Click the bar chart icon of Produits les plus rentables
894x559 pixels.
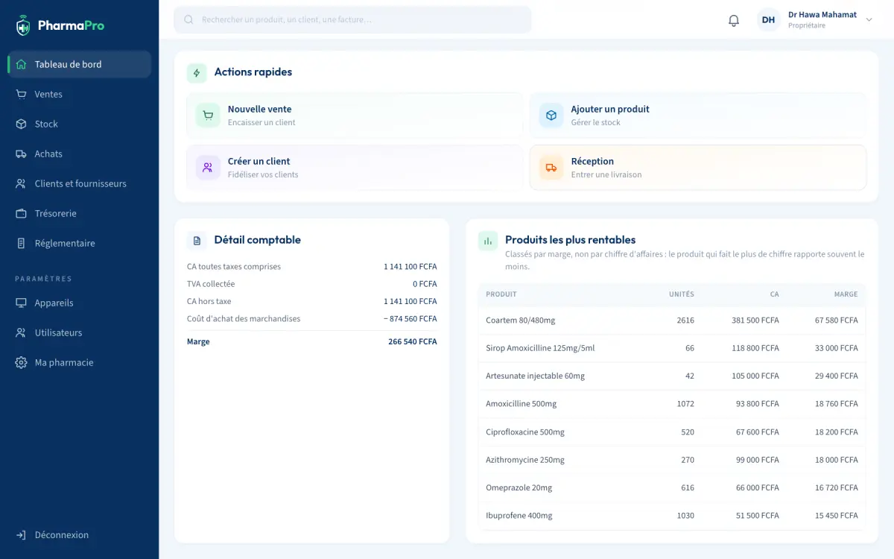coord(488,241)
